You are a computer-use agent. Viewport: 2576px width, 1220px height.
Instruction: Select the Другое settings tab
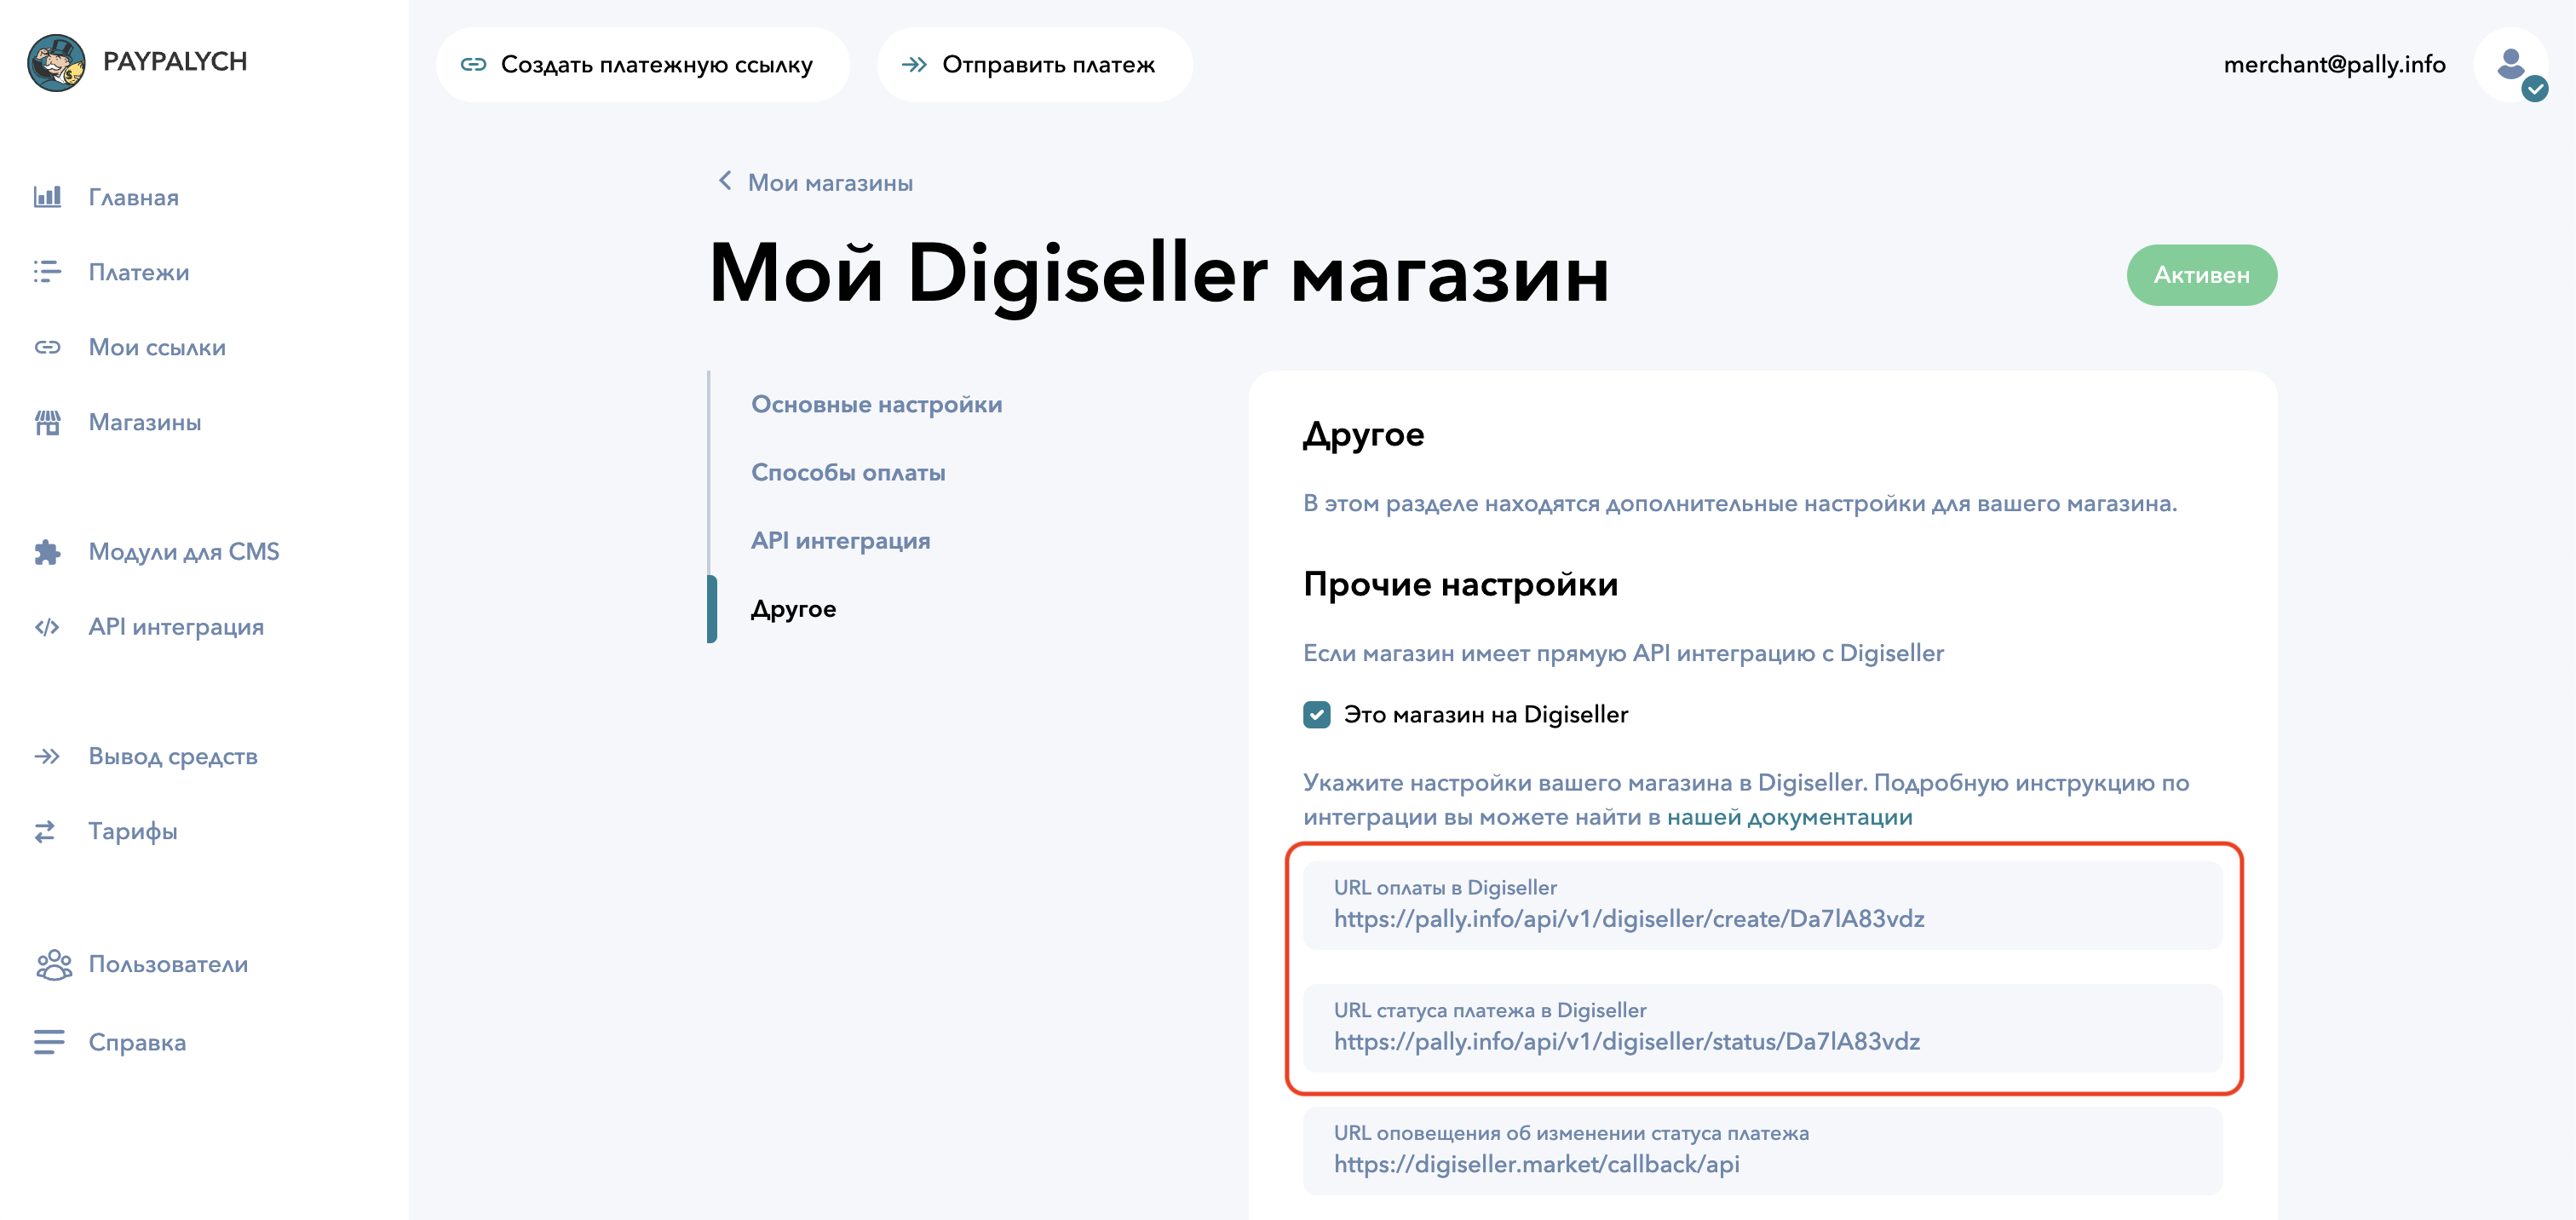[793, 608]
